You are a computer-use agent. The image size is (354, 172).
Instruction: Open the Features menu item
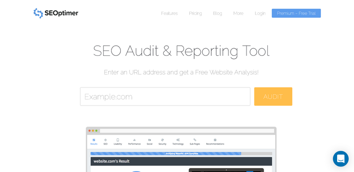click(x=169, y=13)
